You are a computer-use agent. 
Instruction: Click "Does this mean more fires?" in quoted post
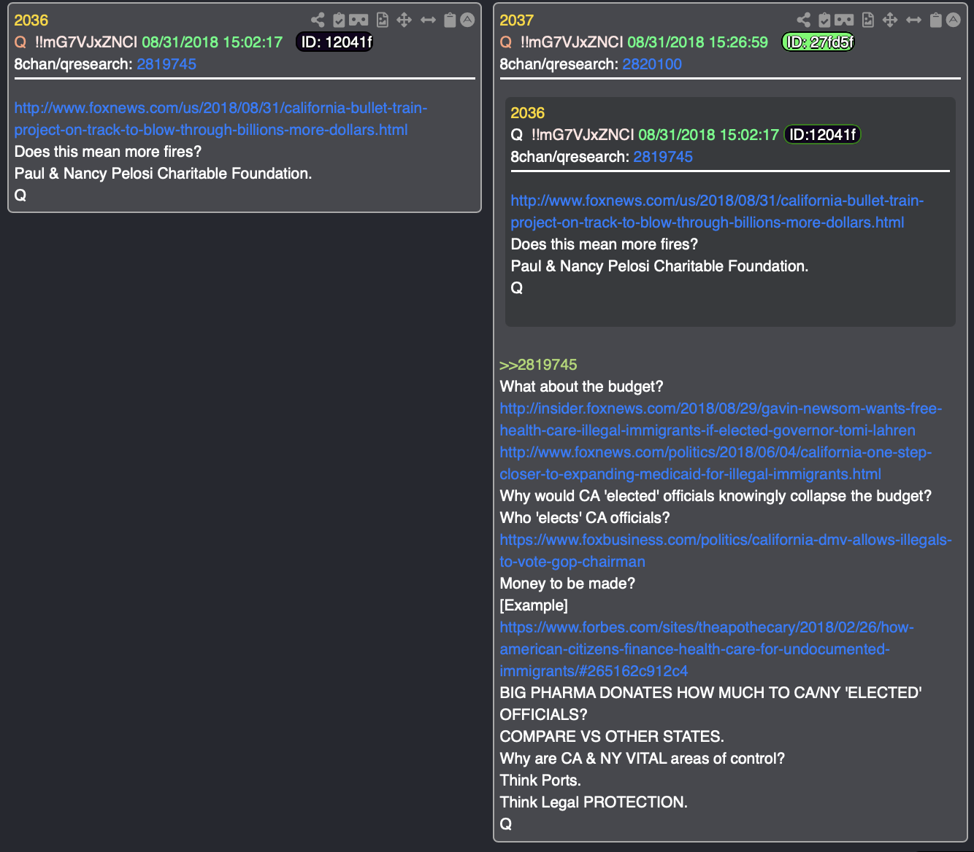pyautogui.click(x=605, y=244)
